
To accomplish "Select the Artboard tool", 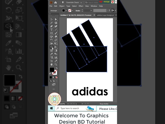I will (x=52, y=61).
